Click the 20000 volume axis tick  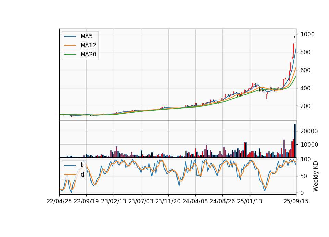(x=309, y=131)
